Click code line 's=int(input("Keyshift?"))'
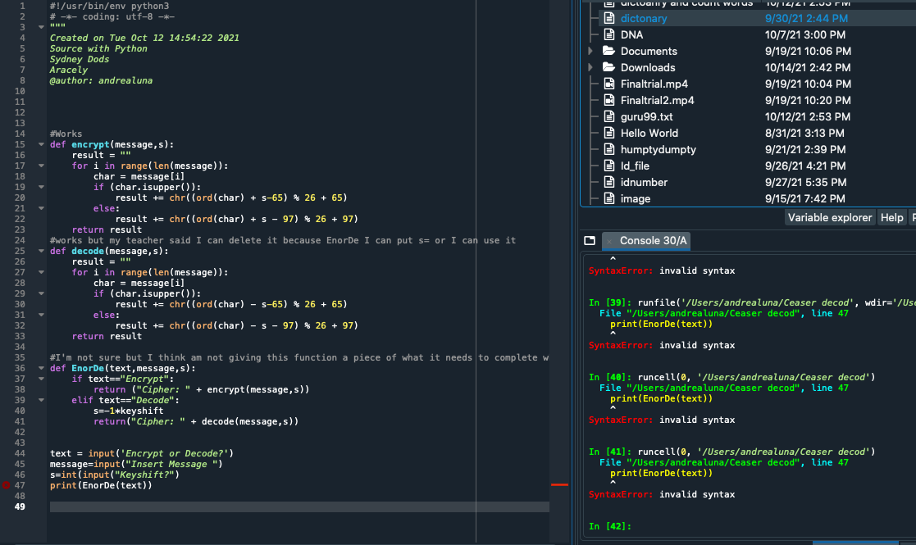 pos(115,475)
